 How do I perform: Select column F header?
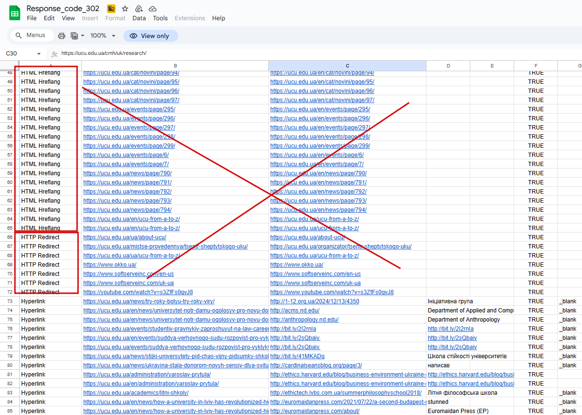click(536, 65)
